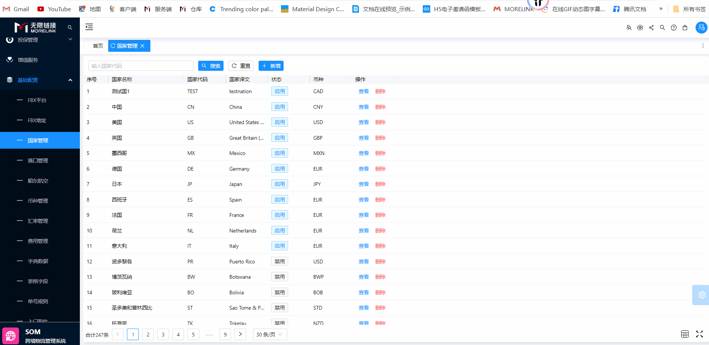Open the sidebar search magnifier icon
709x345 pixels.
(x=70, y=28)
